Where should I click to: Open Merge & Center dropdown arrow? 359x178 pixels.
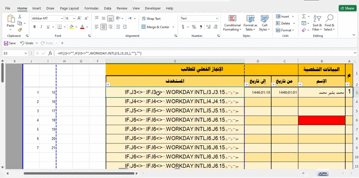click(x=173, y=27)
